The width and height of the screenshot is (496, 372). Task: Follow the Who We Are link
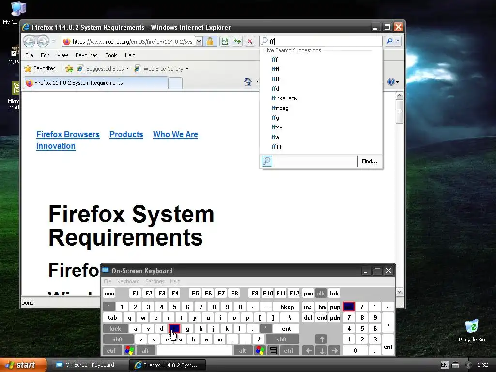click(175, 134)
